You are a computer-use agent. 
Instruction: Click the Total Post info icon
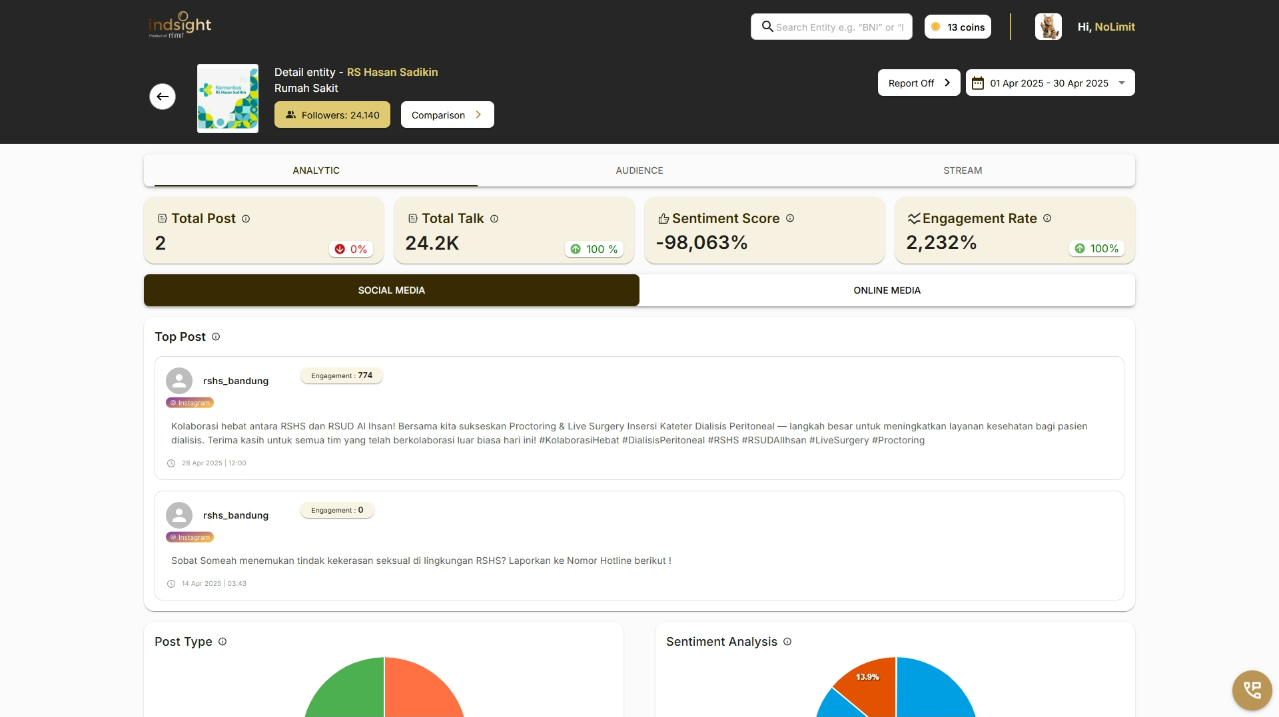(x=246, y=219)
